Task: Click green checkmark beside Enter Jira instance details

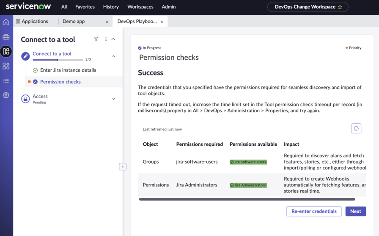Action: click(35, 70)
